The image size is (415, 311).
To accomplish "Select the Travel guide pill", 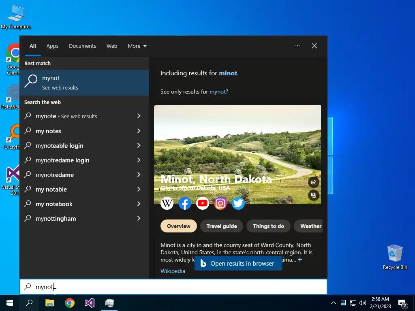I will click(x=222, y=226).
